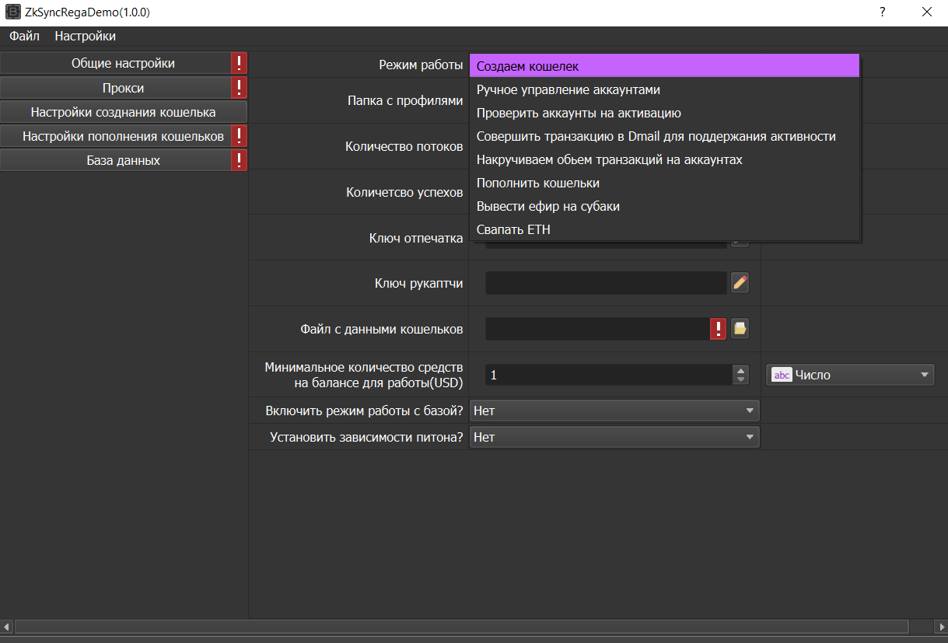Open the Число type dropdown
This screenshot has width=948, height=643.
[850, 375]
